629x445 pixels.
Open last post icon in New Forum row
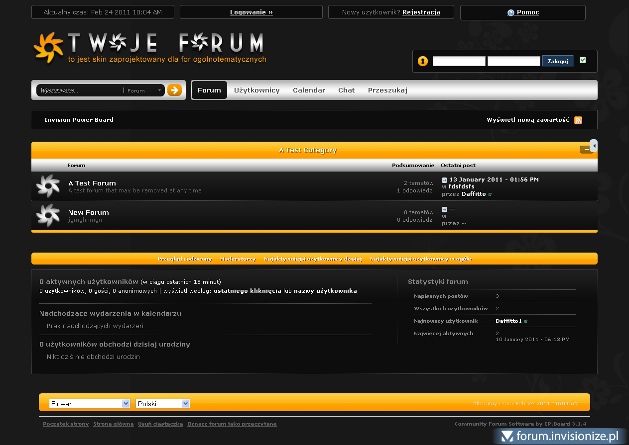(444, 209)
